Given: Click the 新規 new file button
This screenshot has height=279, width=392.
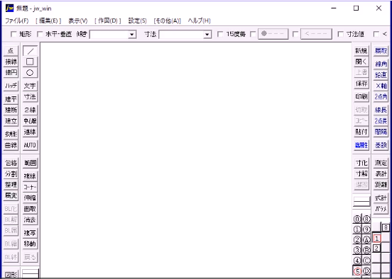Looking at the screenshot, I should (x=361, y=51).
